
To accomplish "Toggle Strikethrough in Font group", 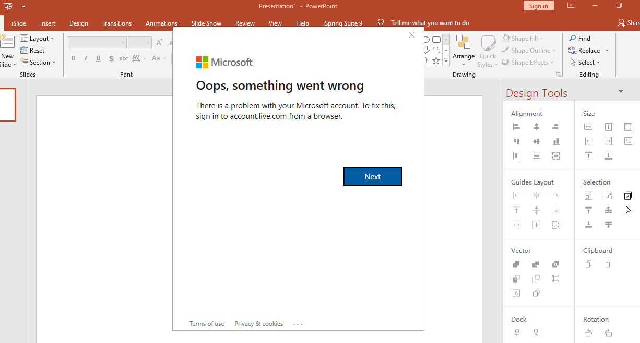I will (124, 58).
